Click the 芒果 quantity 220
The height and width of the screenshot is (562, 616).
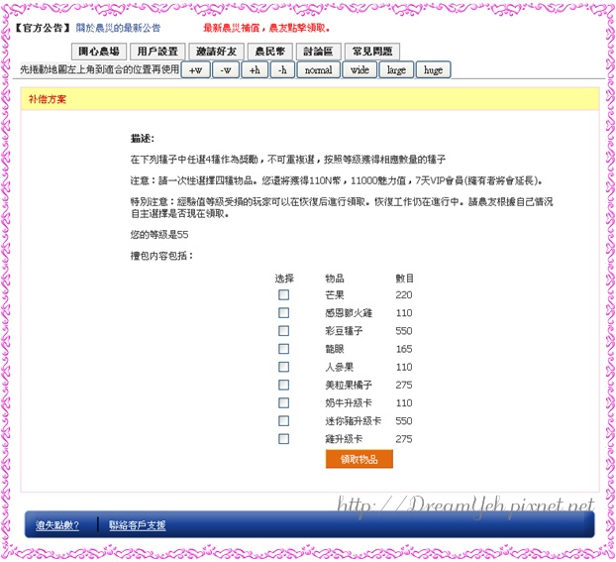pos(404,295)
